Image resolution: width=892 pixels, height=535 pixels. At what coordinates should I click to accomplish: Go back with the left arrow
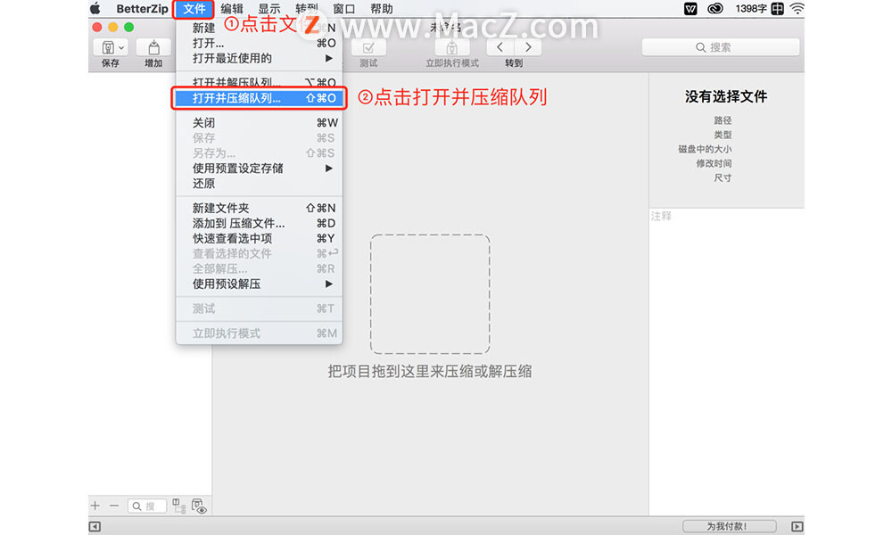[x=500, y=47]
